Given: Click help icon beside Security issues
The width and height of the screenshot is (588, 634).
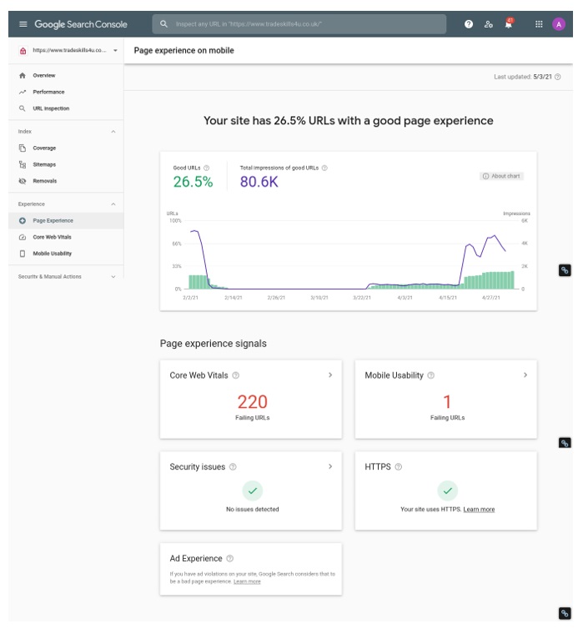Looking at the screenshot, I should (234, 467).
